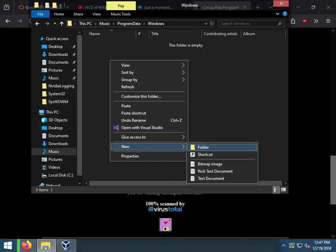336x252 pixels.
Task: Choose Customize this folder option
Action: click(149, 96)
